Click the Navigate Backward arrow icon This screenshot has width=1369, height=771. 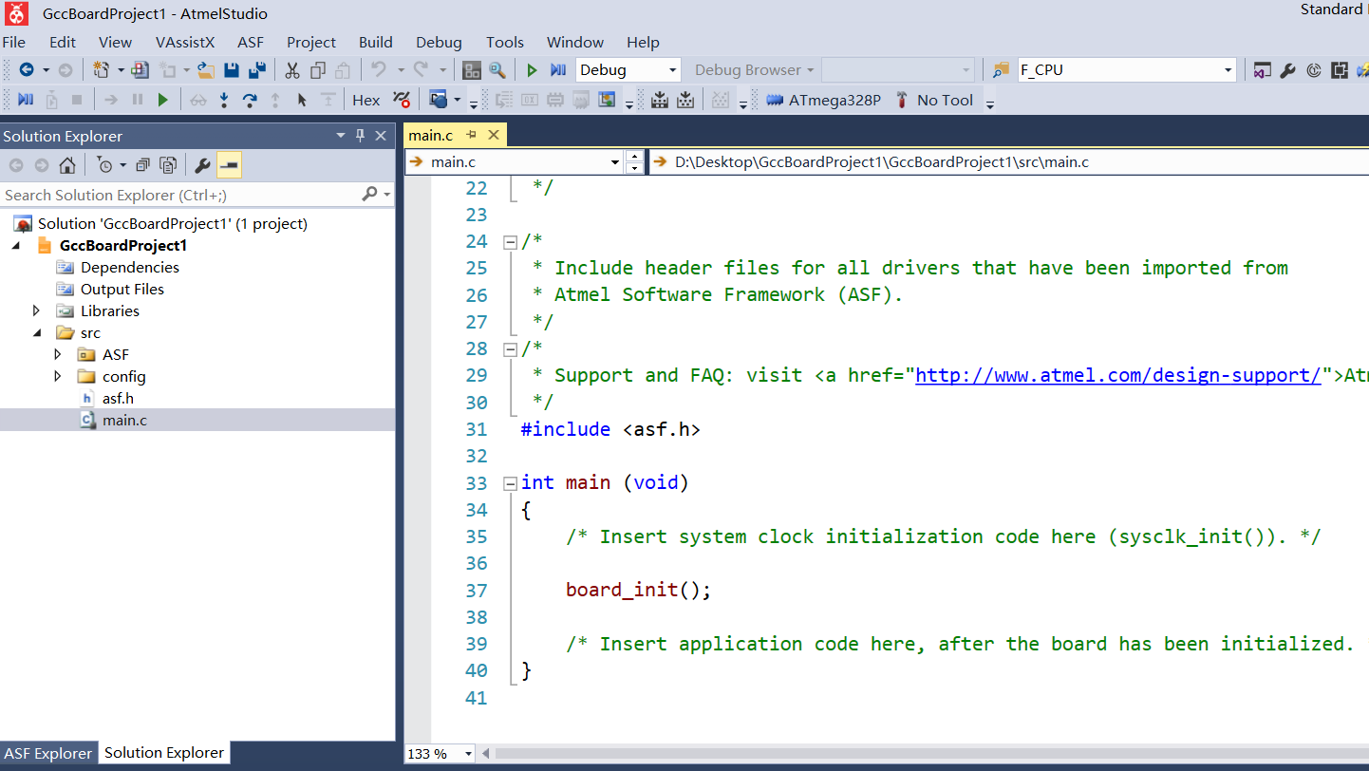click(26, 69)
